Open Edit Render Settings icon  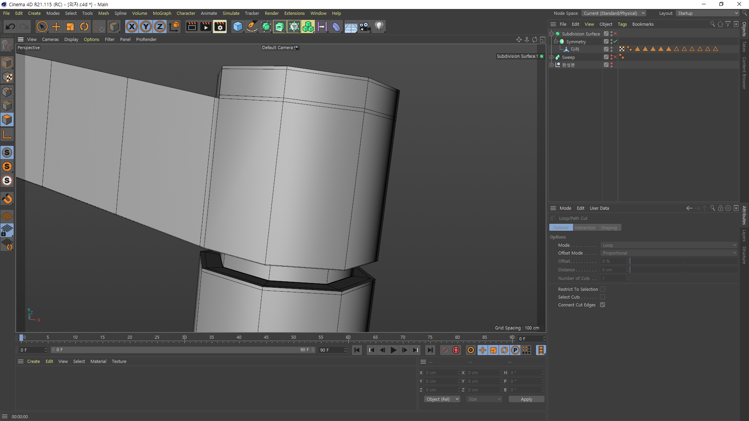tap(220, 27)
